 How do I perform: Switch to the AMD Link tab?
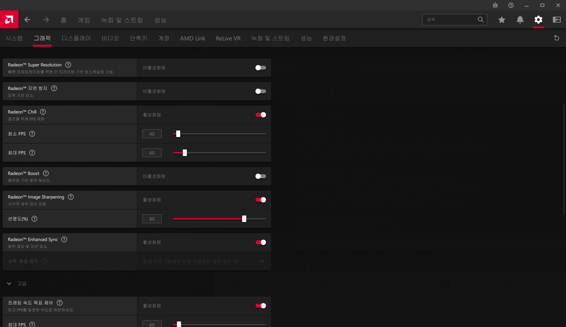(193, 38)
